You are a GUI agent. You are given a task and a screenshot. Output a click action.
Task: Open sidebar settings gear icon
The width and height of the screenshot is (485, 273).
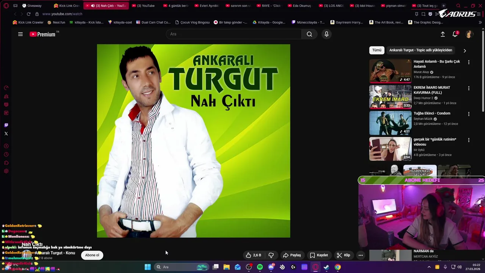point(6,171)
